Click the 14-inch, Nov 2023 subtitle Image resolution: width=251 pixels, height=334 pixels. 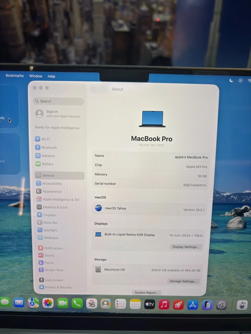pyautogui.click(x=151, y=145)
